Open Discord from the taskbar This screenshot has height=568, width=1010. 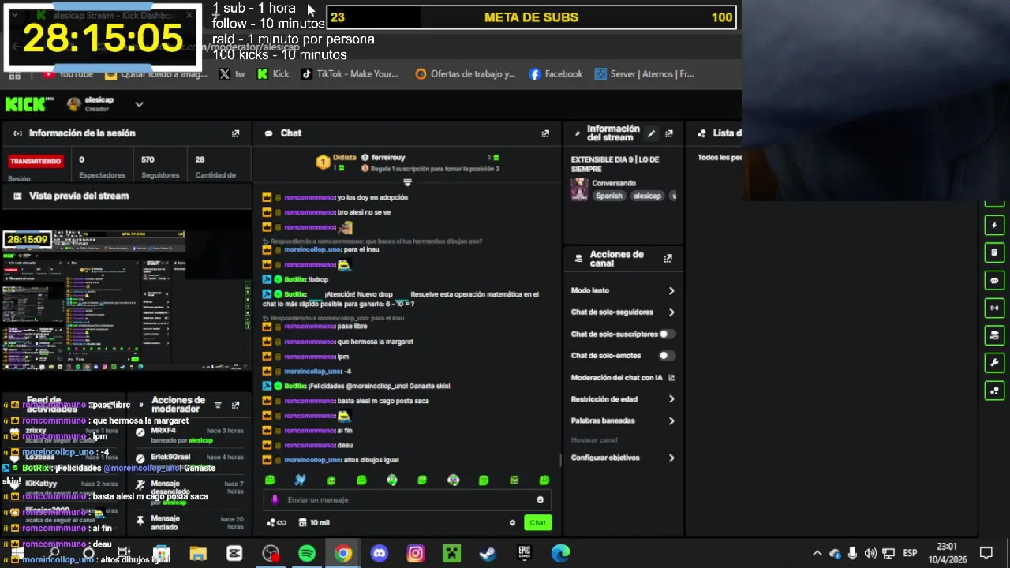click(x=380, y=553)
